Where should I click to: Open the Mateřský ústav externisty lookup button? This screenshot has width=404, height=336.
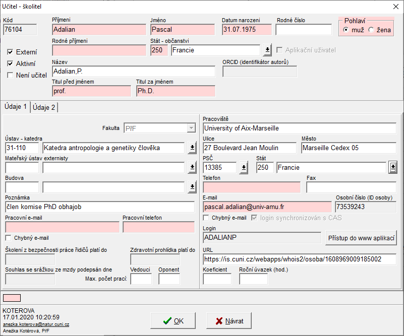[192, 167]
